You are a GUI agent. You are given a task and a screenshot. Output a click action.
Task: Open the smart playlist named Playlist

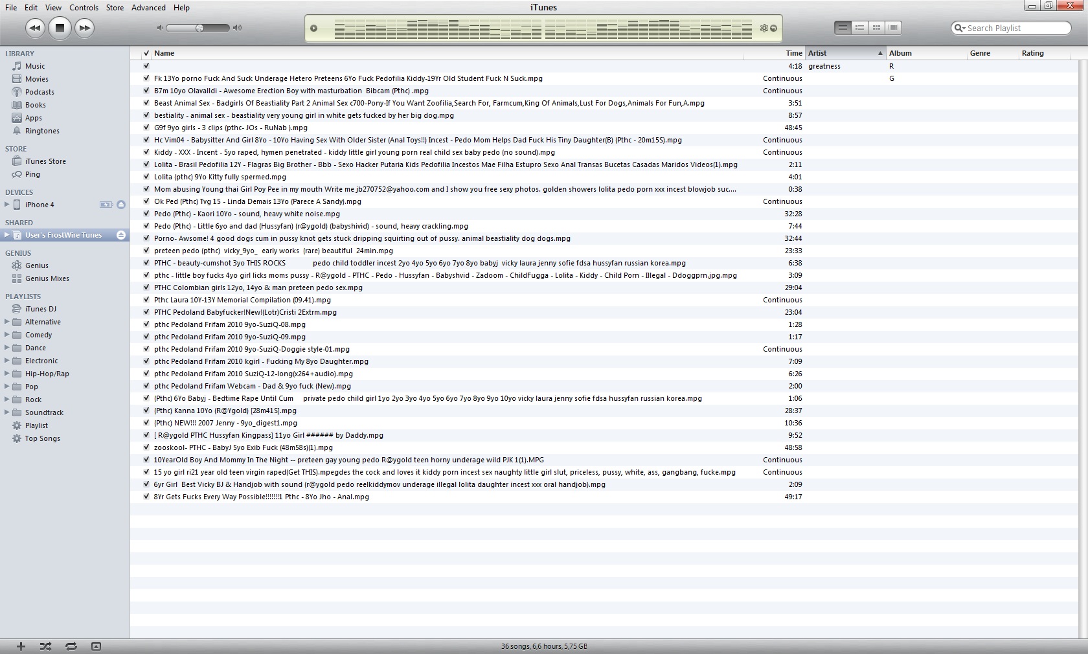[x=36, y=425]
